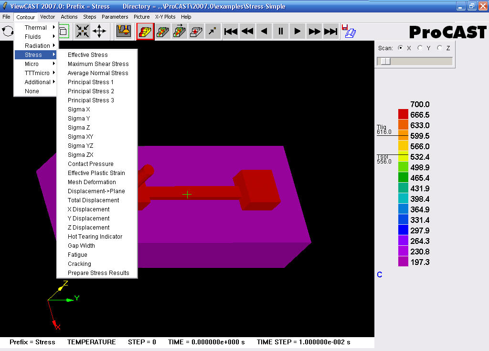Screen dimensions: 489x351
Task: Click the moving slice icon with arrow
Action: coord(180,31)
